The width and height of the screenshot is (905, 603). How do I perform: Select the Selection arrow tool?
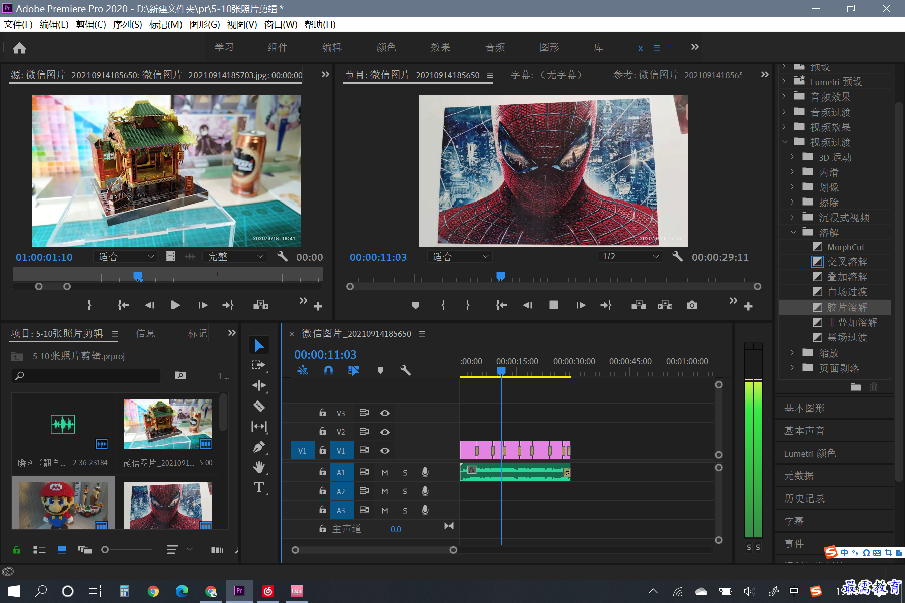[259, 345]
